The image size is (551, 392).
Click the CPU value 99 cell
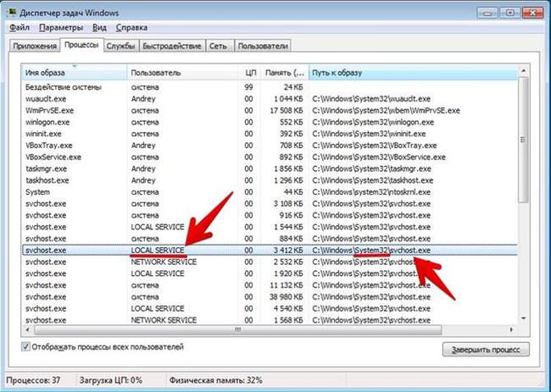point(248,87)
